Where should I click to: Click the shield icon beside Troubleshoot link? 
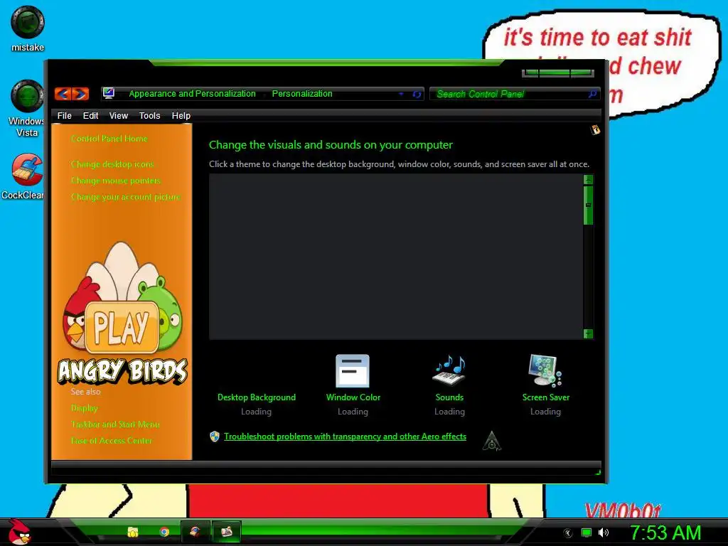(215, 437)
